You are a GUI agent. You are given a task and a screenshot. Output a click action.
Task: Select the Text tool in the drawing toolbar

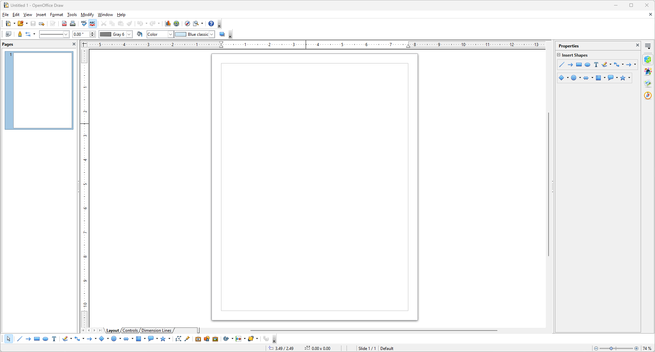[54, 339]
